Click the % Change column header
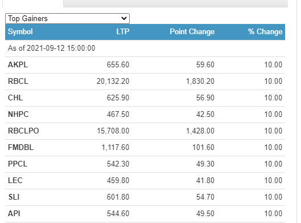The image size is (301, 223). 265,31
